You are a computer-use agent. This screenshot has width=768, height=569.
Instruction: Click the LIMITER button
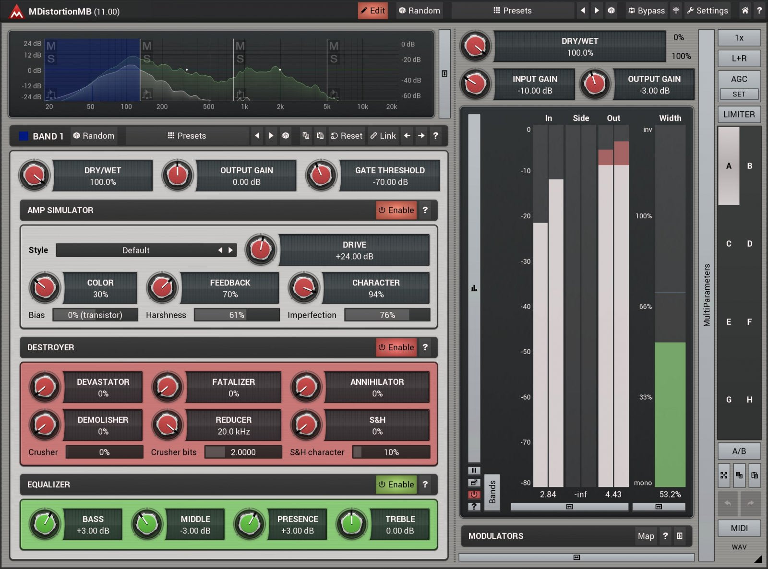click(739, 115)
